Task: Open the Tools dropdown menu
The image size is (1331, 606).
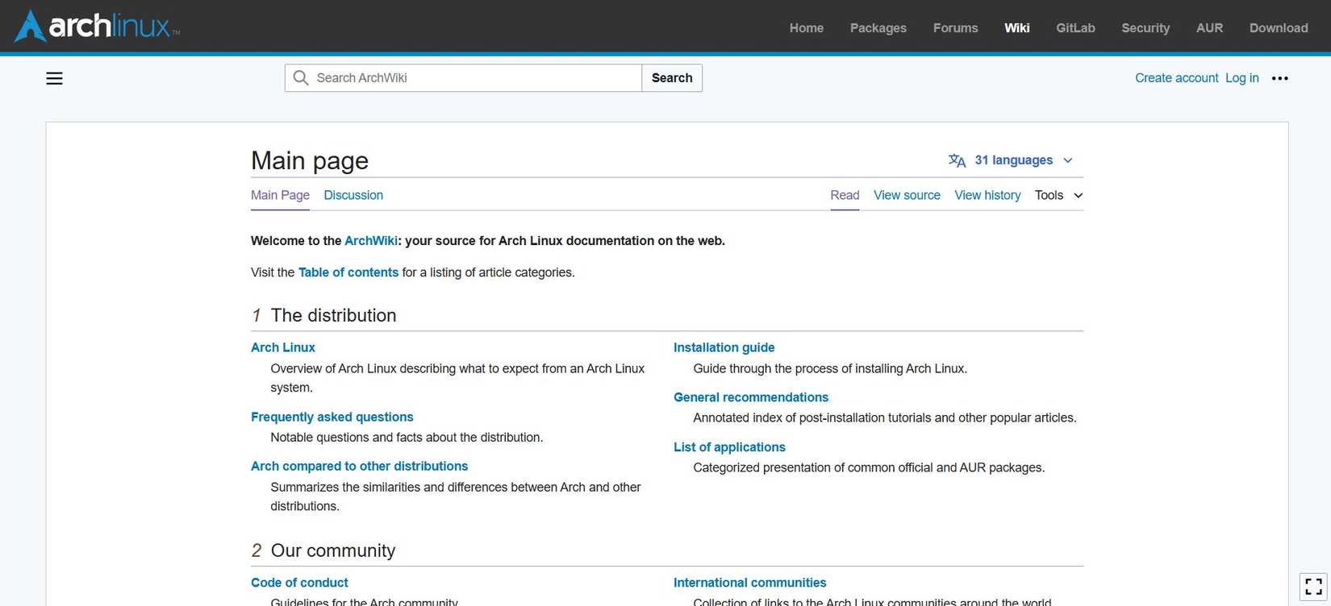Action: (x=1058, y=195)
